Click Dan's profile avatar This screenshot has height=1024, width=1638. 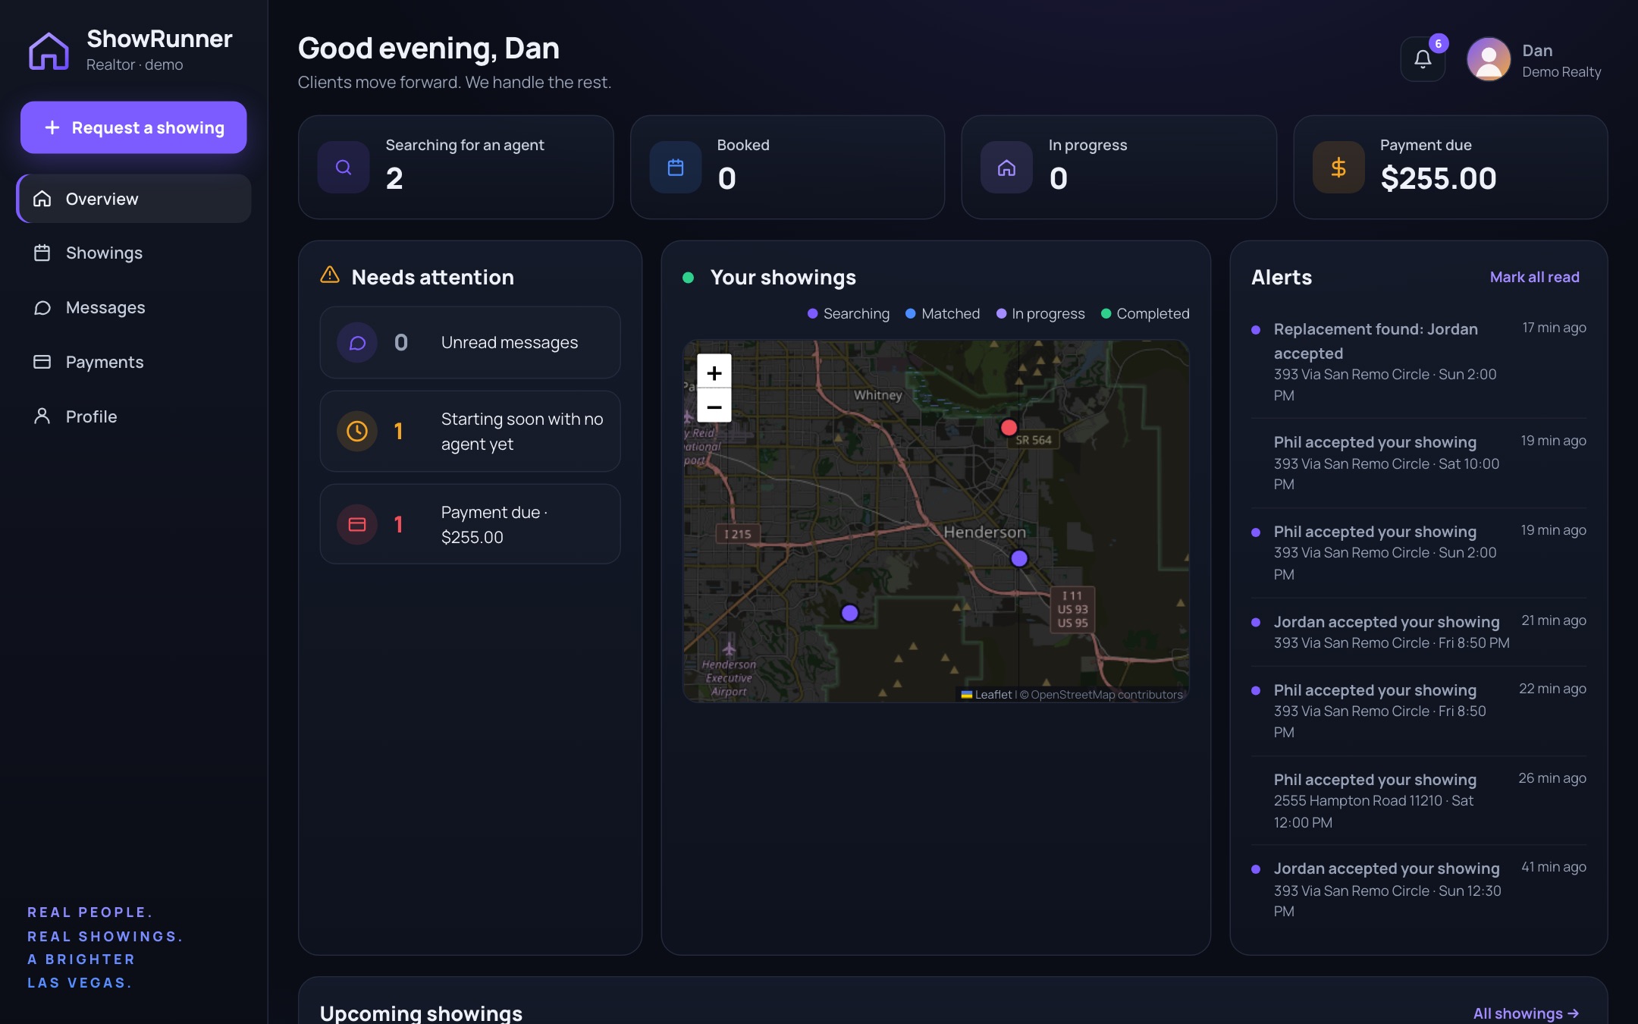point(1489,58)
